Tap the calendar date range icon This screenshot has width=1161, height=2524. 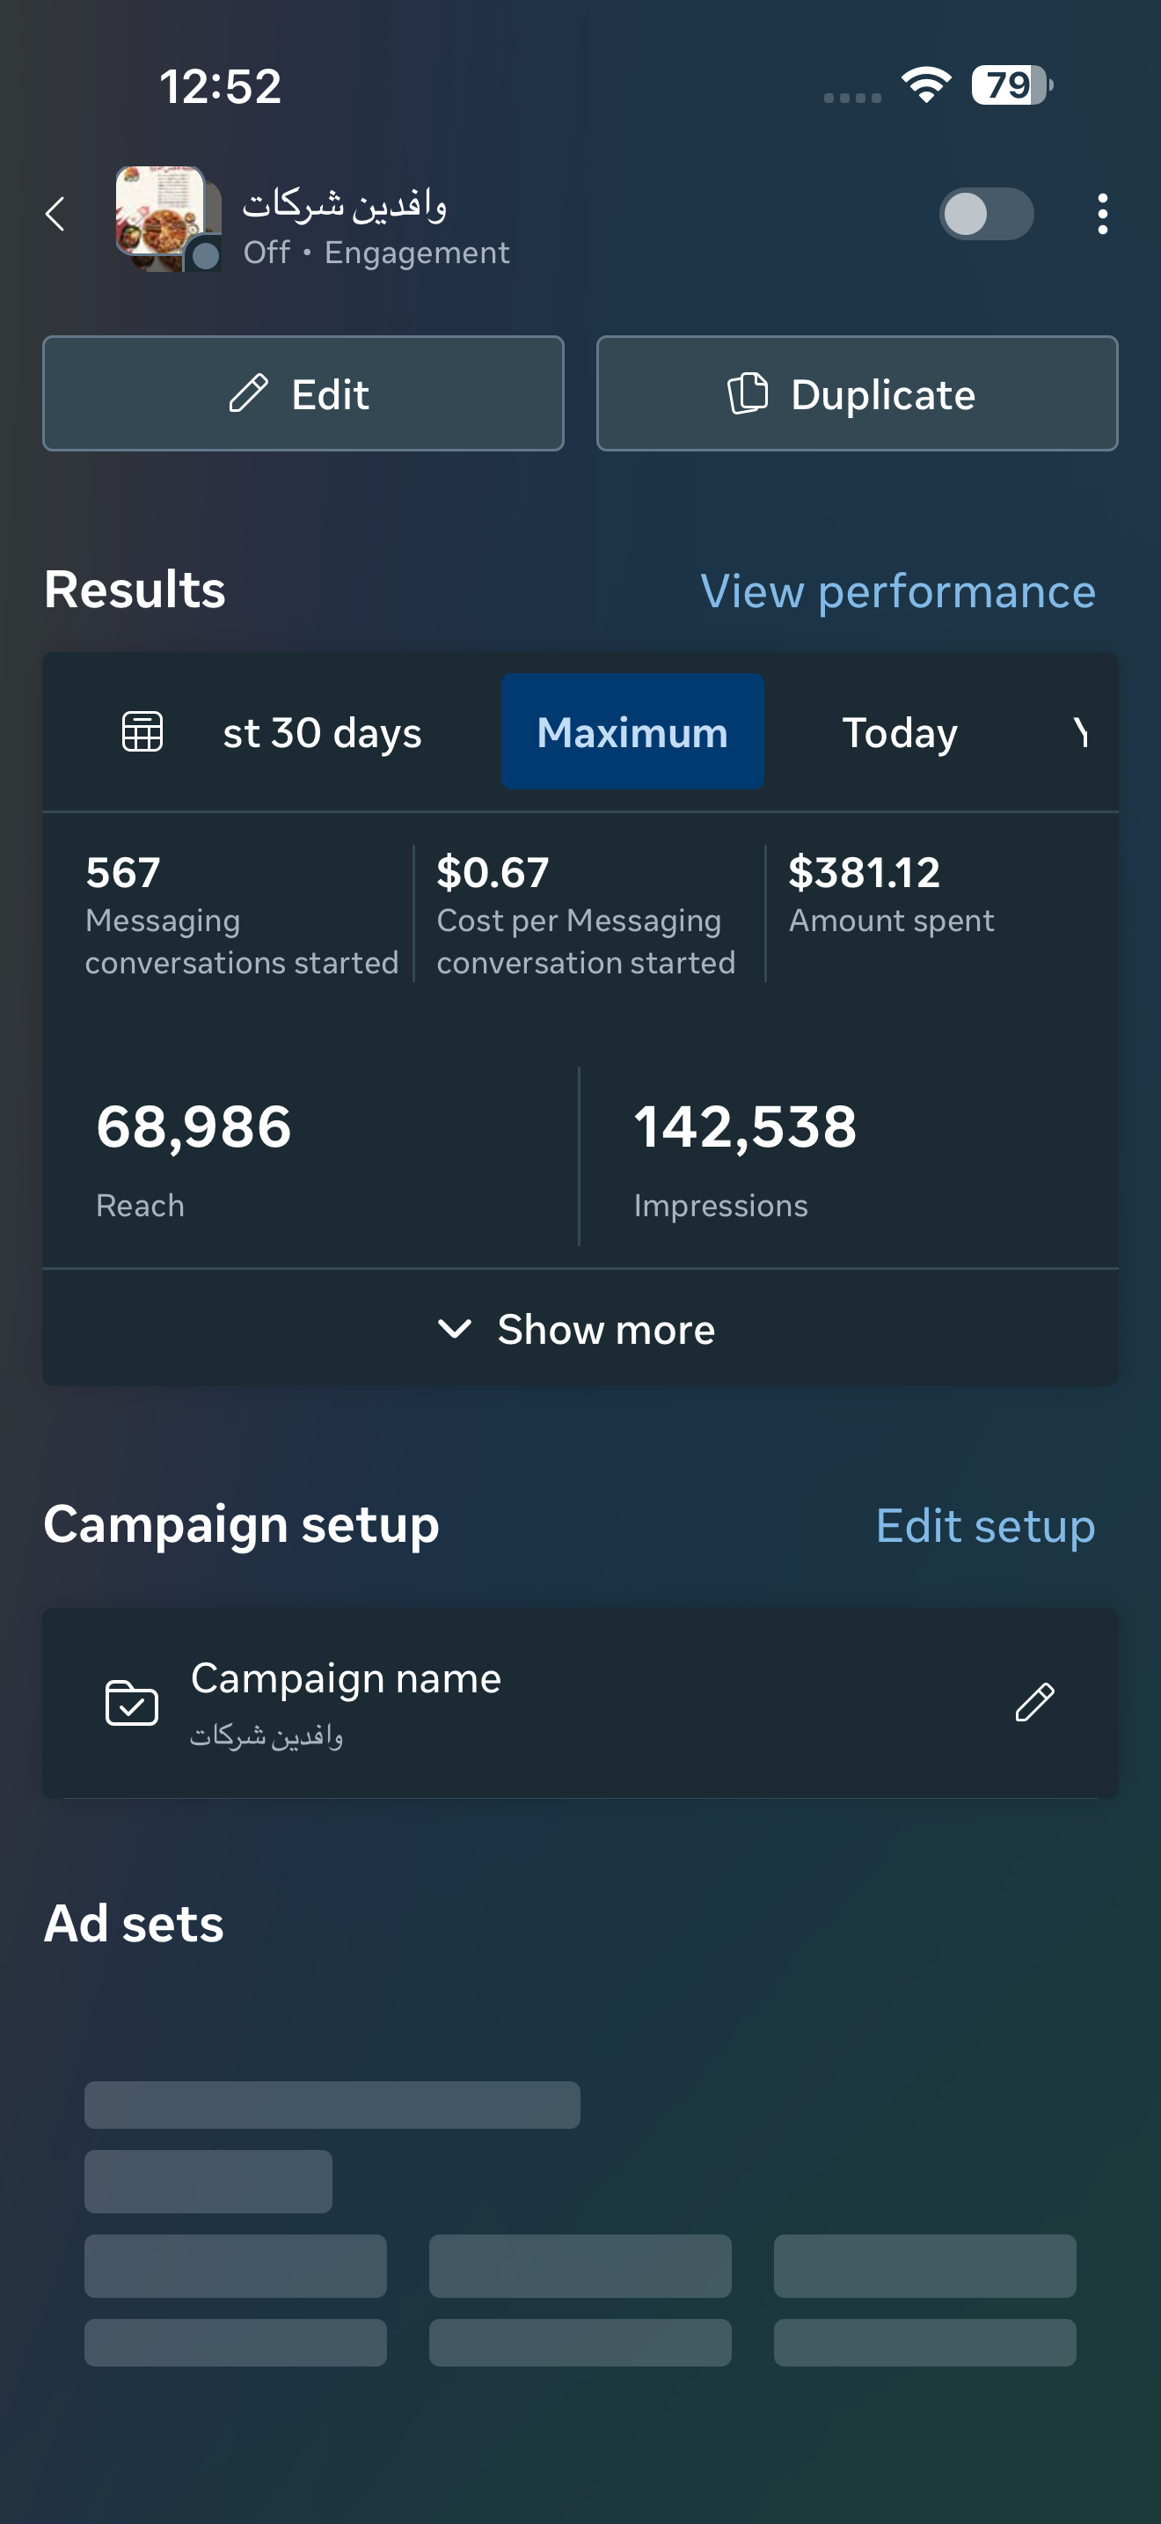click(142, 732)
